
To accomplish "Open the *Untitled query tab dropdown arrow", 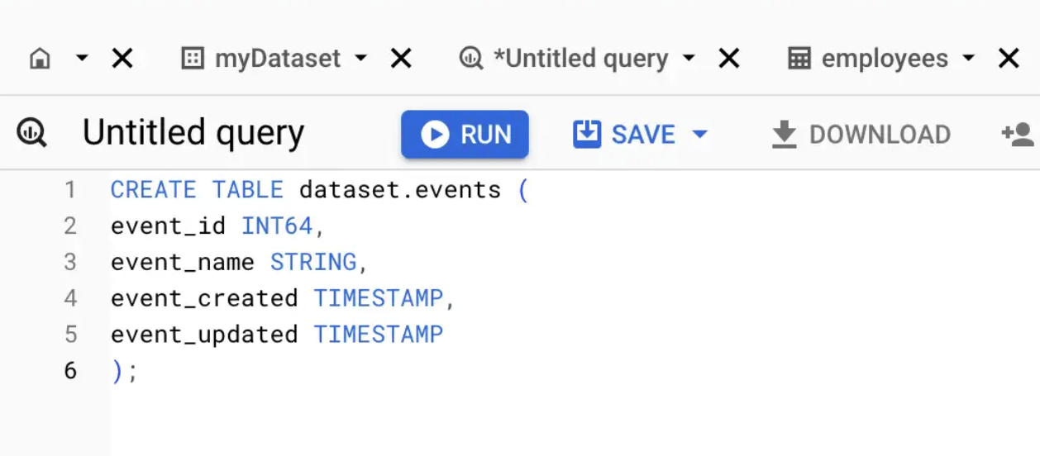I will (x=688, y=59).
